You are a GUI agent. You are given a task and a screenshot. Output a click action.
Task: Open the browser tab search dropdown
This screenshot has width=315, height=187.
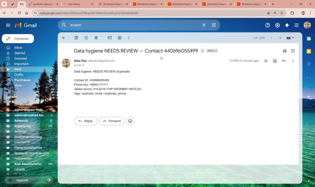(x=4, y=4)
